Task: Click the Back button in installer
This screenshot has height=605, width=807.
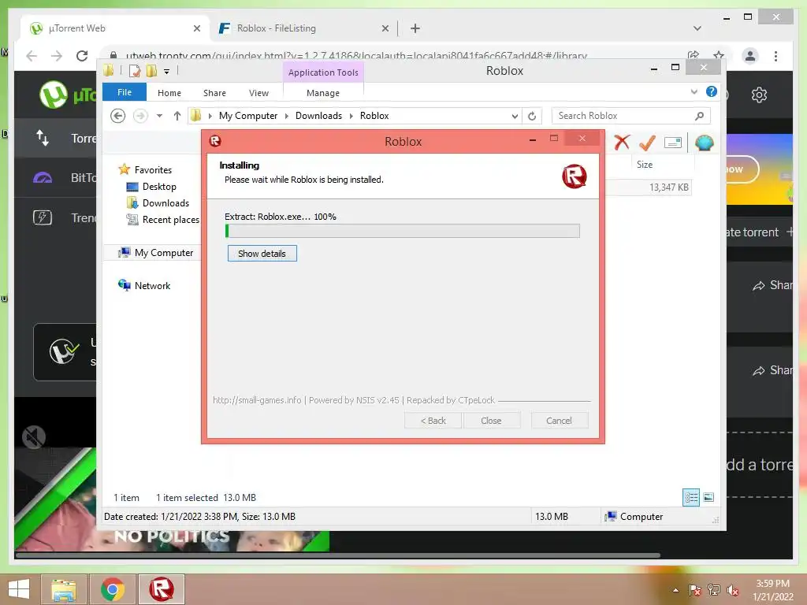Action: (433, 421)
